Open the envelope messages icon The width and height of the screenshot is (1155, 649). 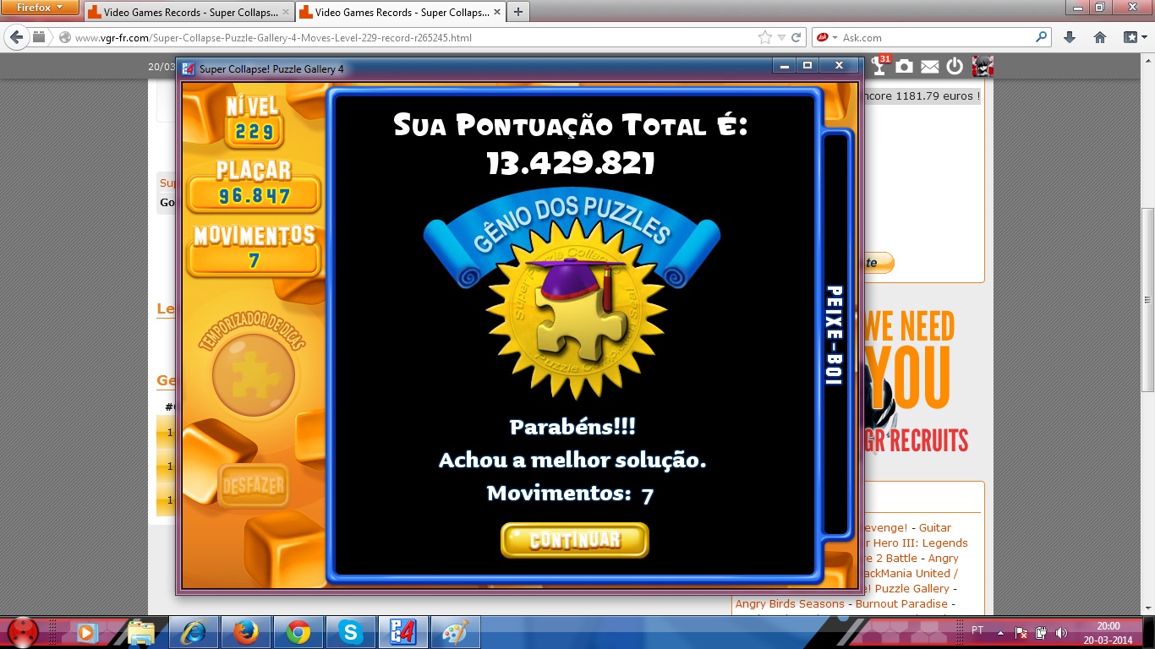[x=929, y=67]
